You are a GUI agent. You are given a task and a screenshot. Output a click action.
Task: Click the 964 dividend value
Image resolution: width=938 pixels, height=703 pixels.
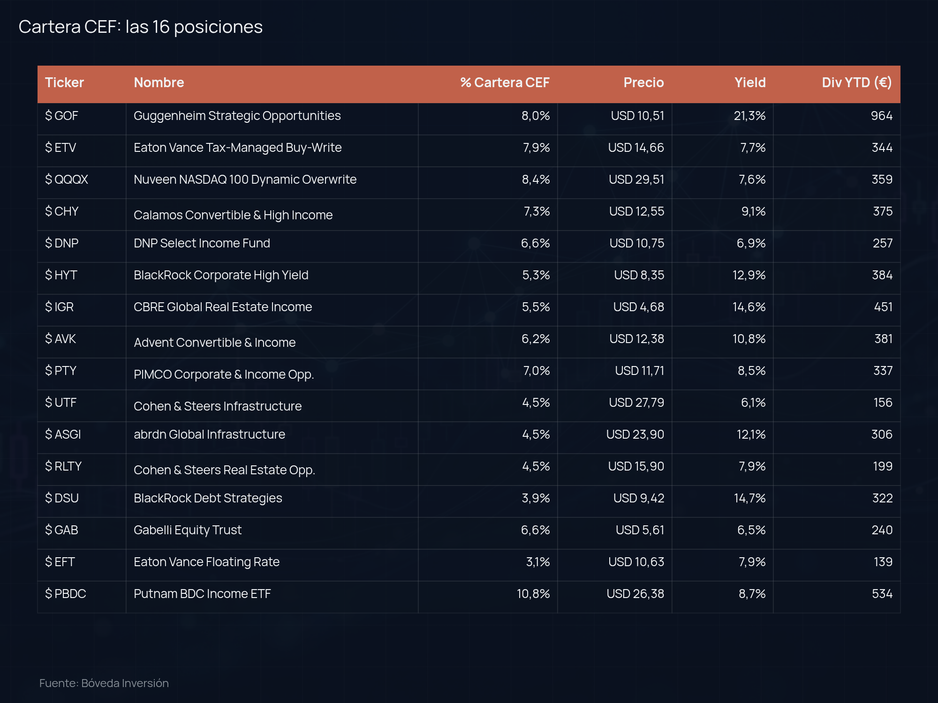click(882, 116)
